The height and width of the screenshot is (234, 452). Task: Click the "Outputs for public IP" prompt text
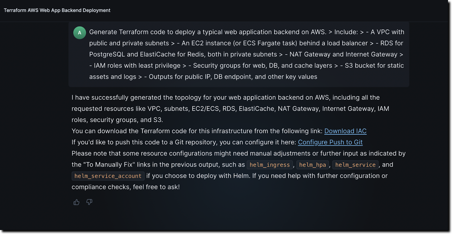233,77
